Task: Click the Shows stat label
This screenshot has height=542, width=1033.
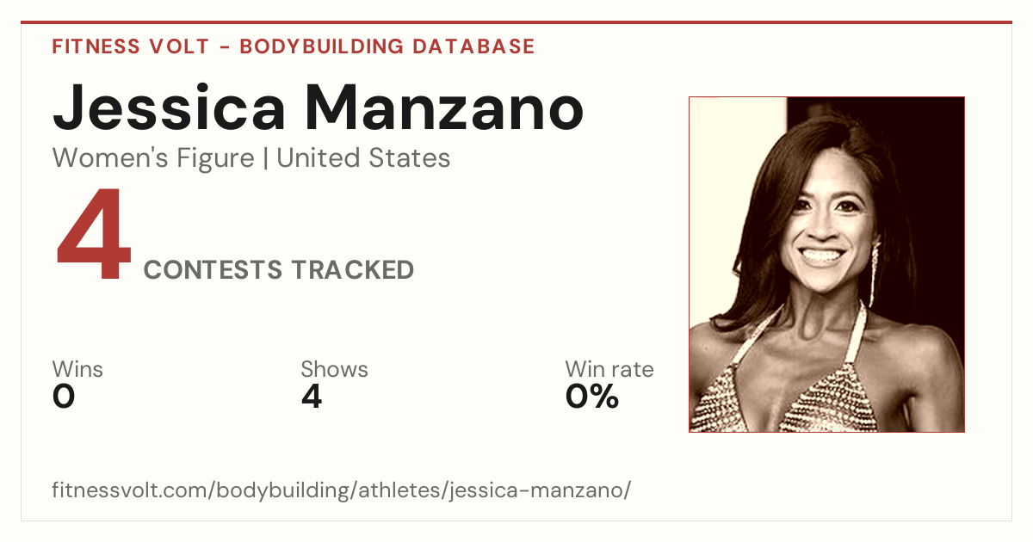Action: (334, 370)
